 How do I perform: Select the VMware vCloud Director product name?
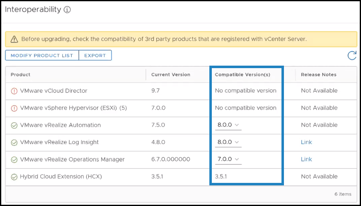point(54,91)
